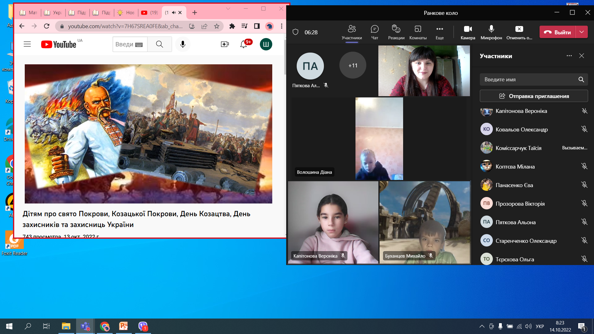Toggle the Camera in Teams meeting
This screenshot has width=594, height=334.
pyautogui.click(x=468, y=32)
